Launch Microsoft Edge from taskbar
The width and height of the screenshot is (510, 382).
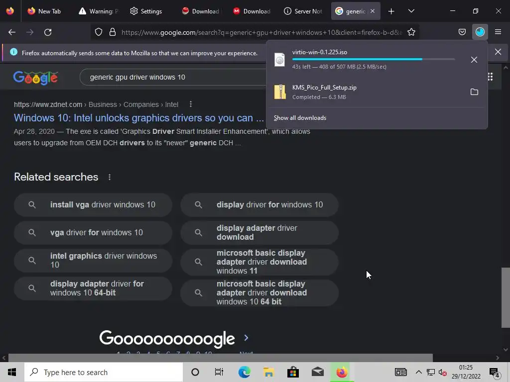point(244,372)
